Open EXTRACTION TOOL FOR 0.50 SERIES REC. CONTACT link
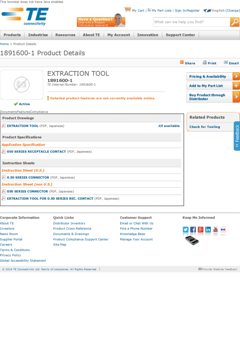240x339 pixels. click(50, 199)
